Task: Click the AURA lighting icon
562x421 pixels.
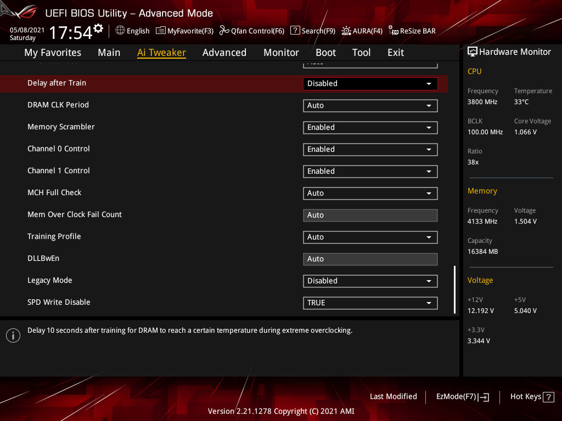Action: (346, 31)
